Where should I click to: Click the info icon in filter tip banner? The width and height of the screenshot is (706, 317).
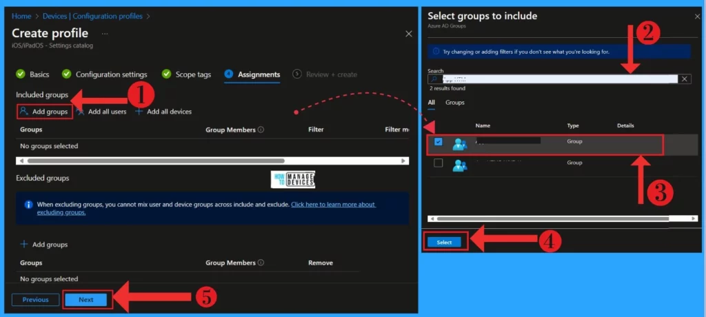pos(436,52)
